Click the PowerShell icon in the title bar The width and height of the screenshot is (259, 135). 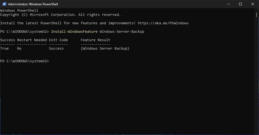tap(4, 4)
